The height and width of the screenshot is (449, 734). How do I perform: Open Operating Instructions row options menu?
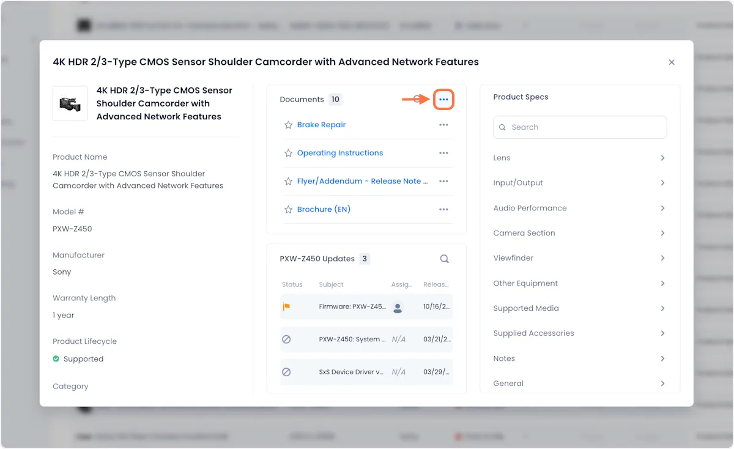coord(443,153)
